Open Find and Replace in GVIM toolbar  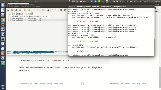(48, 10)
